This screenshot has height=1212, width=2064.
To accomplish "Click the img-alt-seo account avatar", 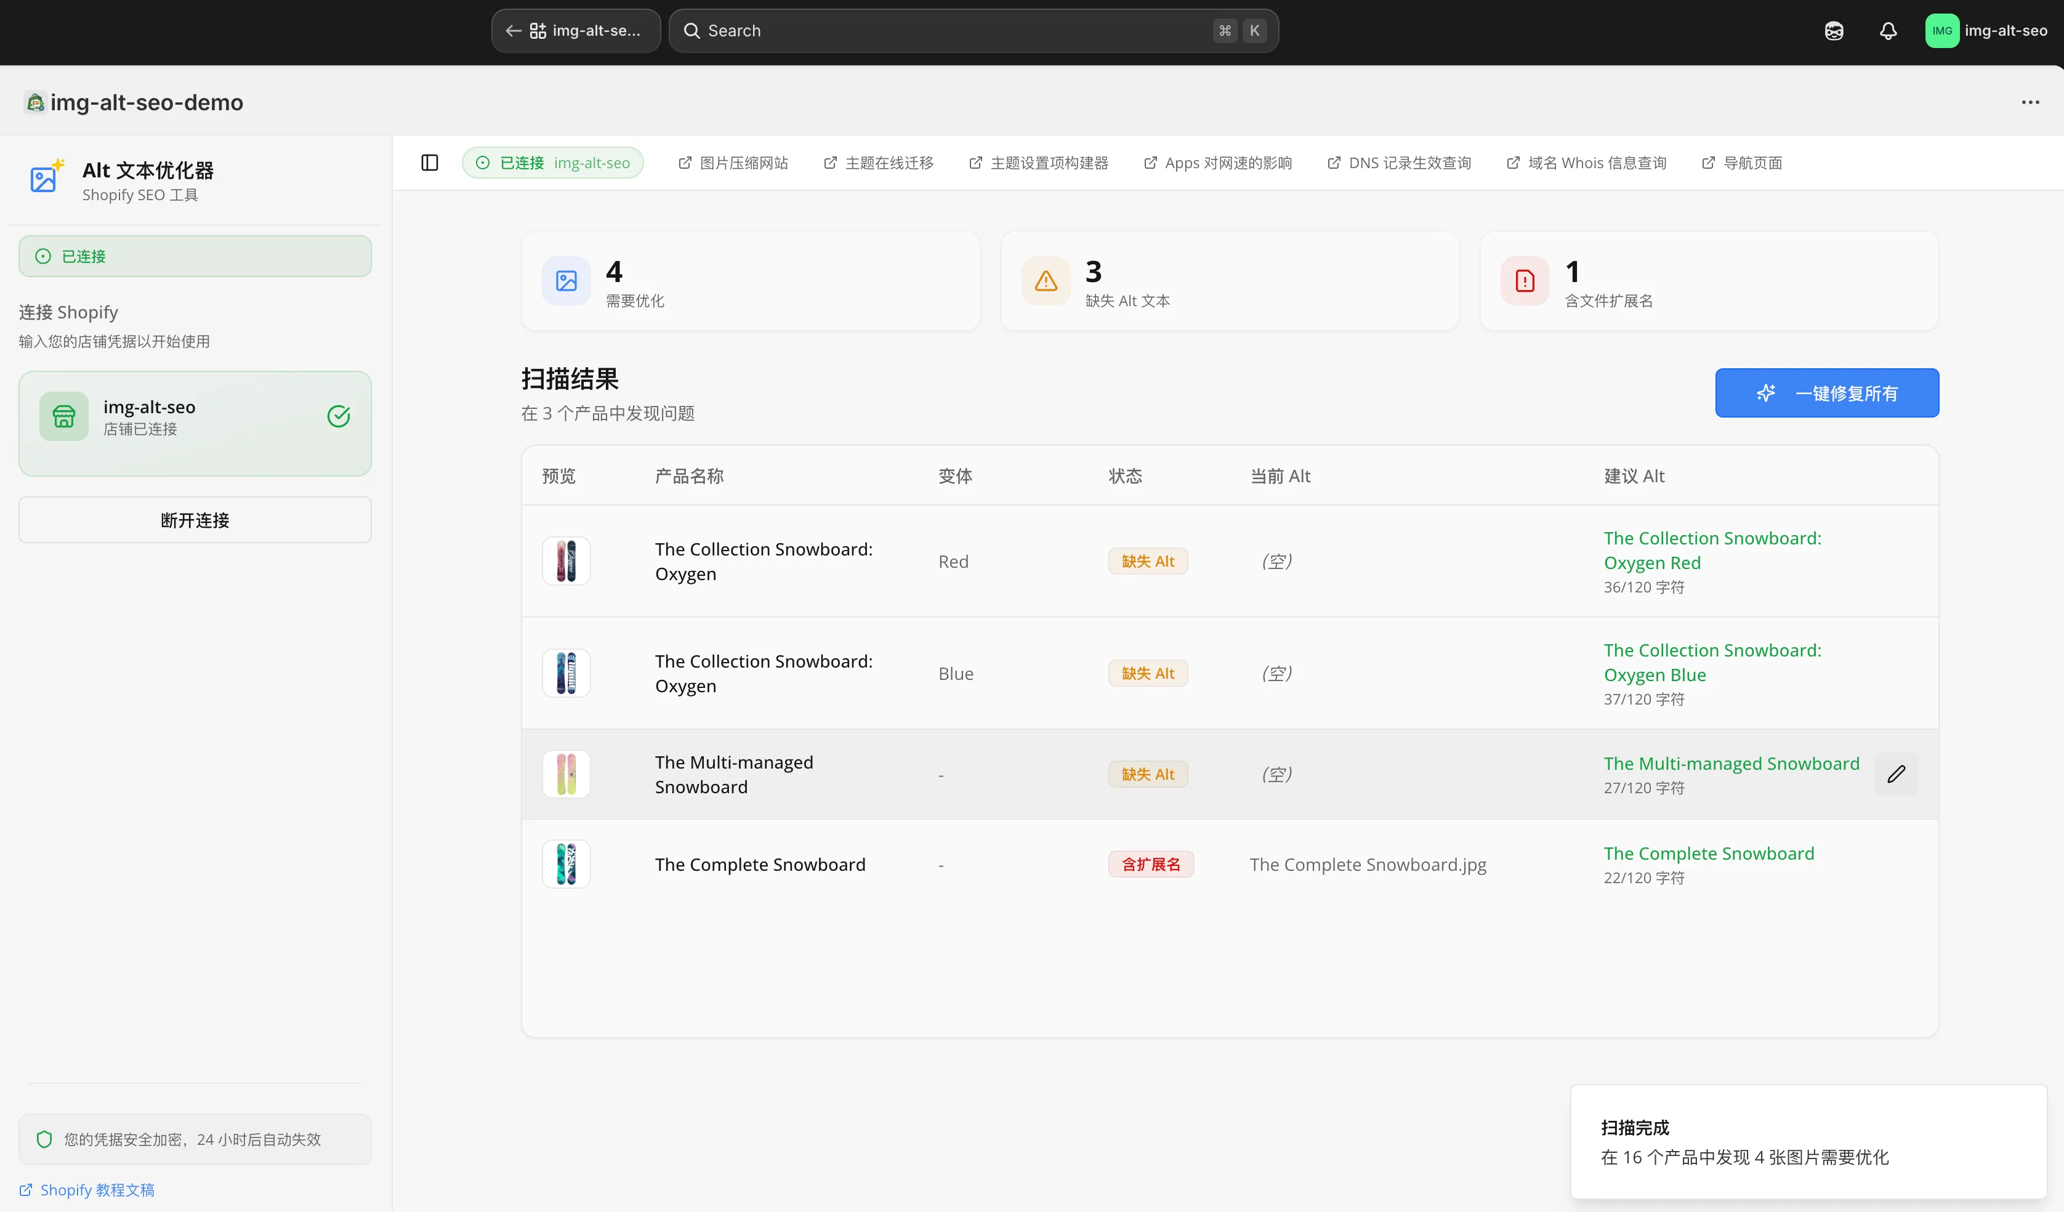I will (1943, 30).
